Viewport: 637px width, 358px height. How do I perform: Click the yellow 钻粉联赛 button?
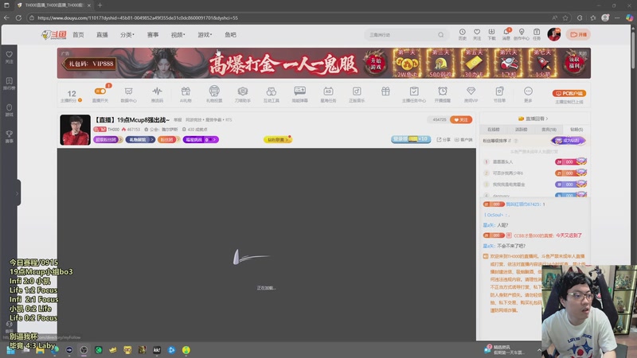pos(278,140)
